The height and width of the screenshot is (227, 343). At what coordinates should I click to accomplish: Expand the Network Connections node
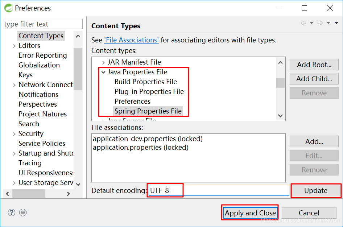click(x=14, y=85)
